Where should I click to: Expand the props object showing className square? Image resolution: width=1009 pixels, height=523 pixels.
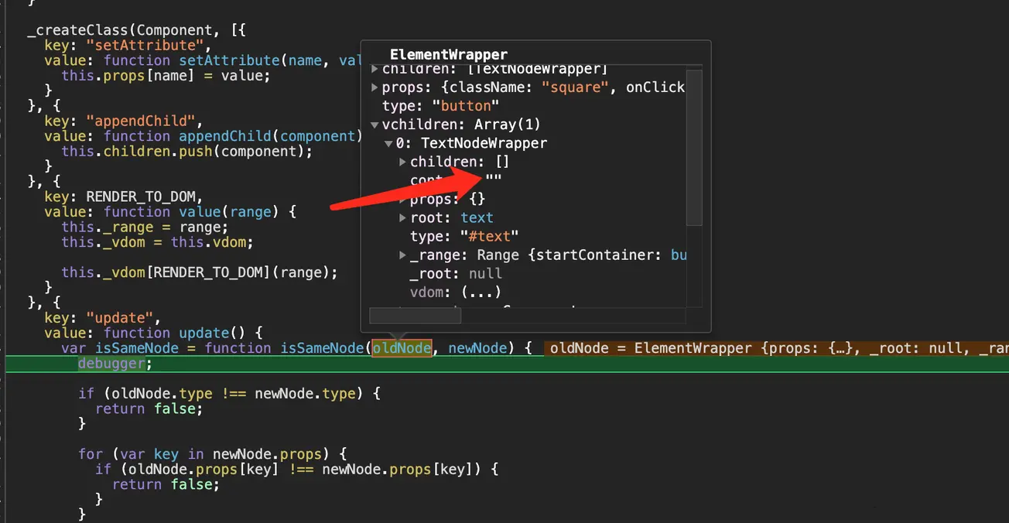(x=374, y=87)
